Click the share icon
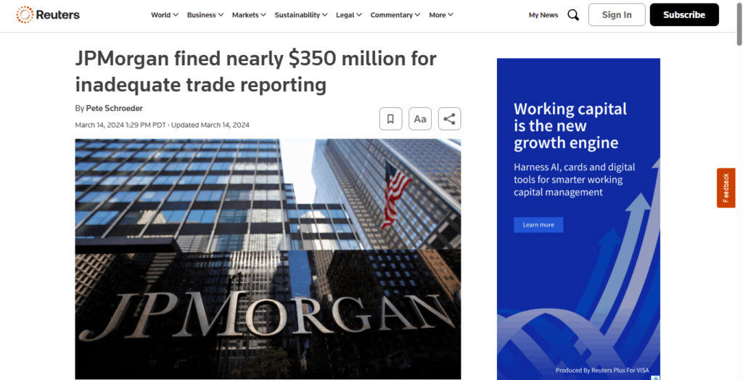743x380 pixels. (449, 119)
